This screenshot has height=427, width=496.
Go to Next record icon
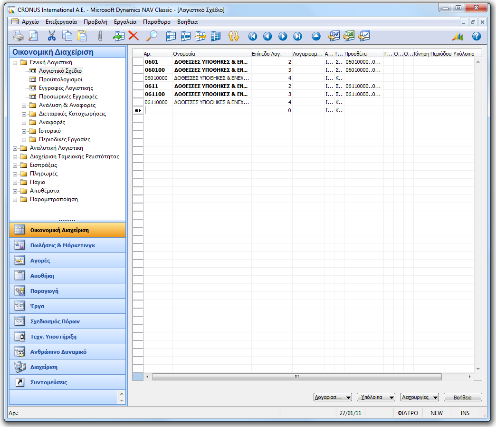click(x=283, y=37)
